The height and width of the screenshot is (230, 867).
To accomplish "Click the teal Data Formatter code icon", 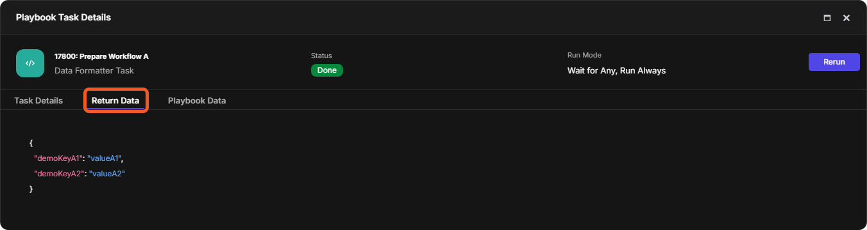I will pos(30,63).
